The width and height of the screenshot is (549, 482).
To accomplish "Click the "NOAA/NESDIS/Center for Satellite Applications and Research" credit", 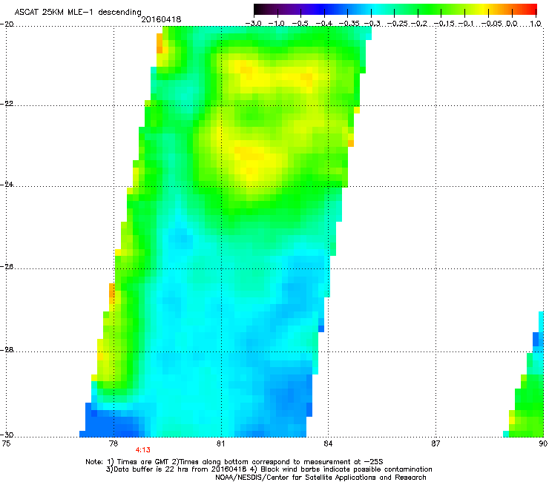I will click(320, 478).
